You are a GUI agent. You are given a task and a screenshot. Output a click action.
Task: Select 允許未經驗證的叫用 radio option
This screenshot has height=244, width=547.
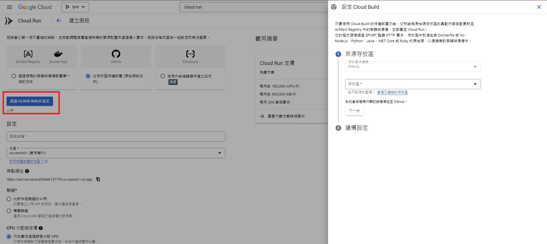9,199
